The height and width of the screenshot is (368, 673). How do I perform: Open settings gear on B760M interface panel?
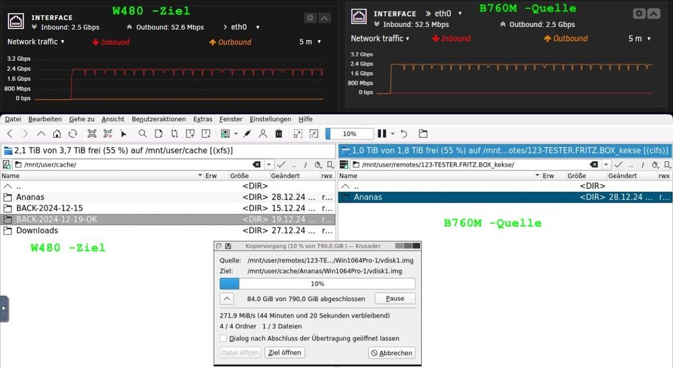coord(639,13)
